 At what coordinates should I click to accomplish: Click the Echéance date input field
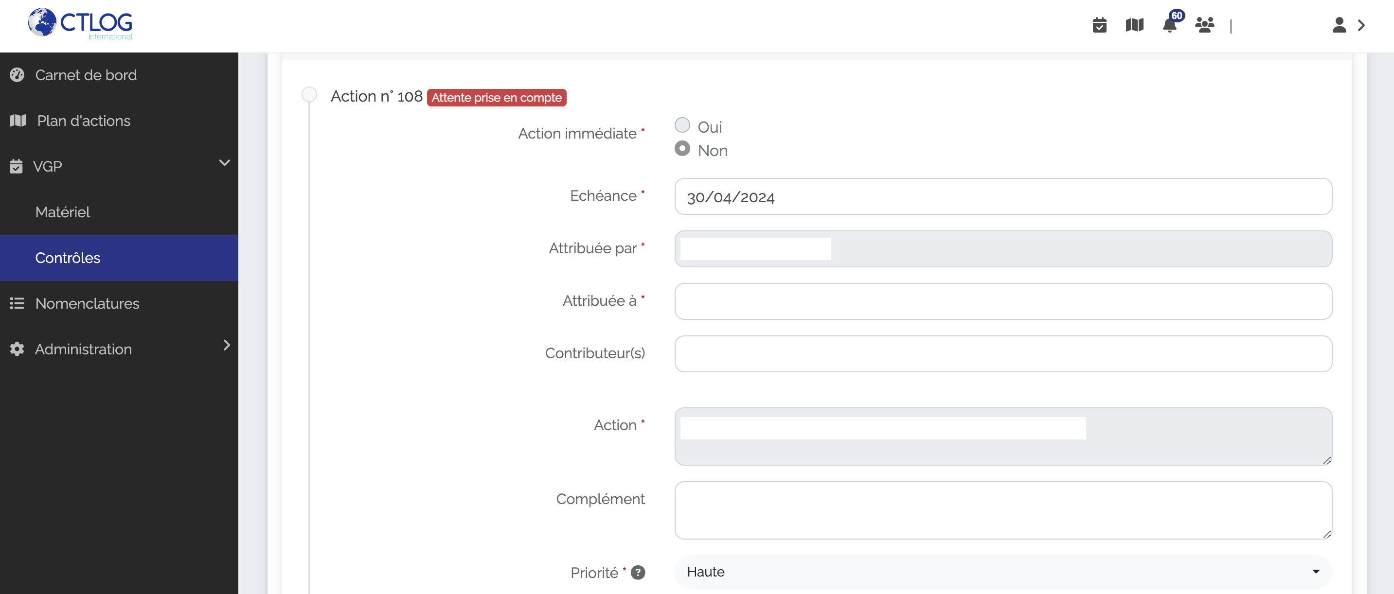[x=1004, y=196]
